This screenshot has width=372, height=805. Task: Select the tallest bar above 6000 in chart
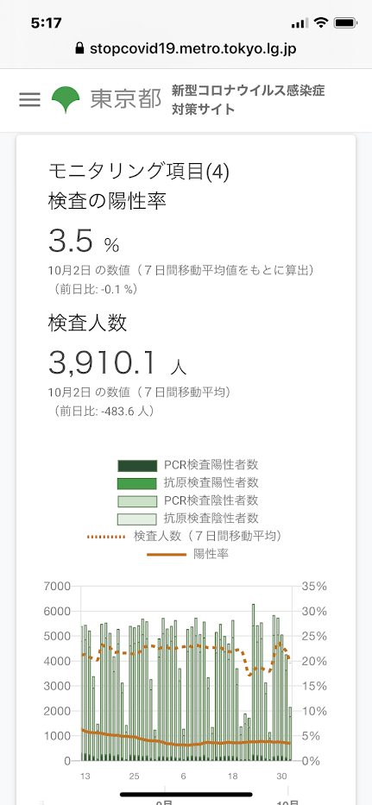click(x=253, y=682)
